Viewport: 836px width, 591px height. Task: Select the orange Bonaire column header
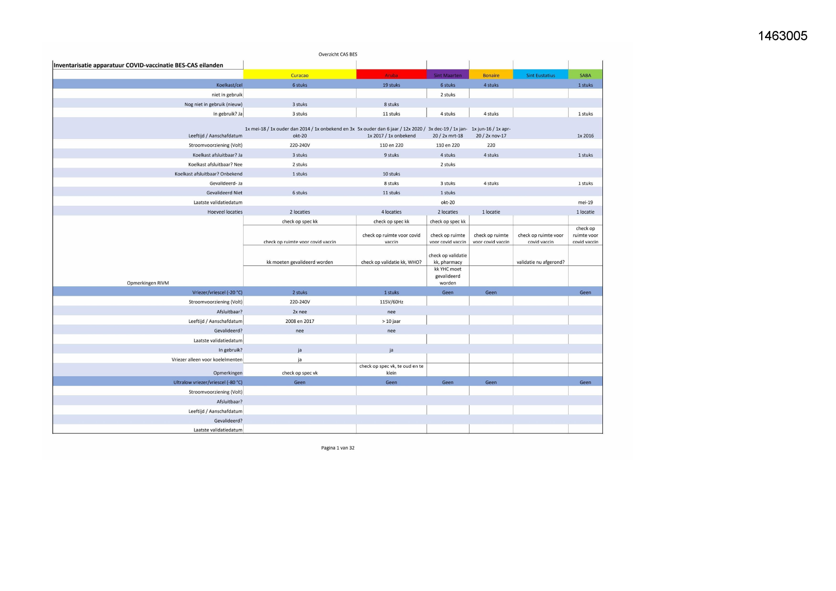point(491,75)
